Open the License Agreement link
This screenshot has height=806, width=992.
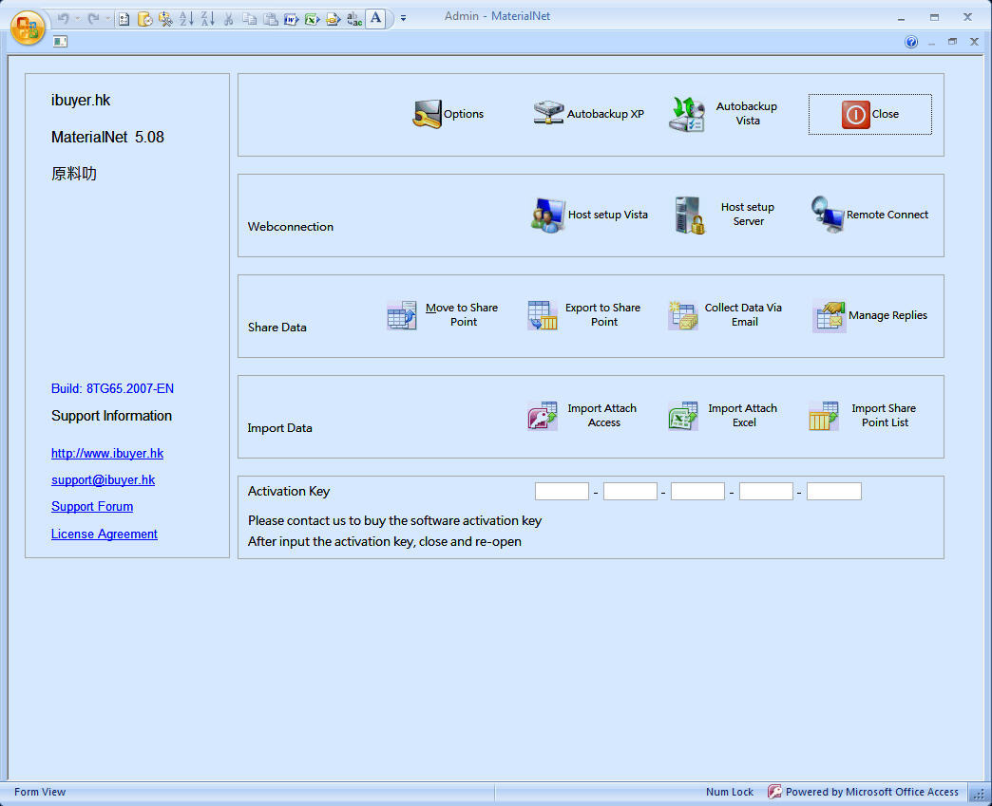104,534
